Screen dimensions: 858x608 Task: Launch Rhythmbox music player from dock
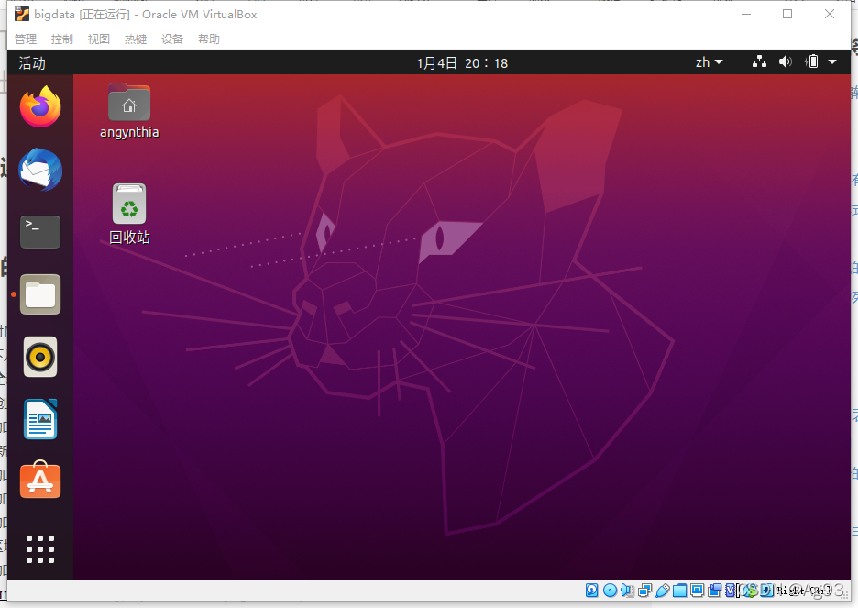tap(40, 357)
